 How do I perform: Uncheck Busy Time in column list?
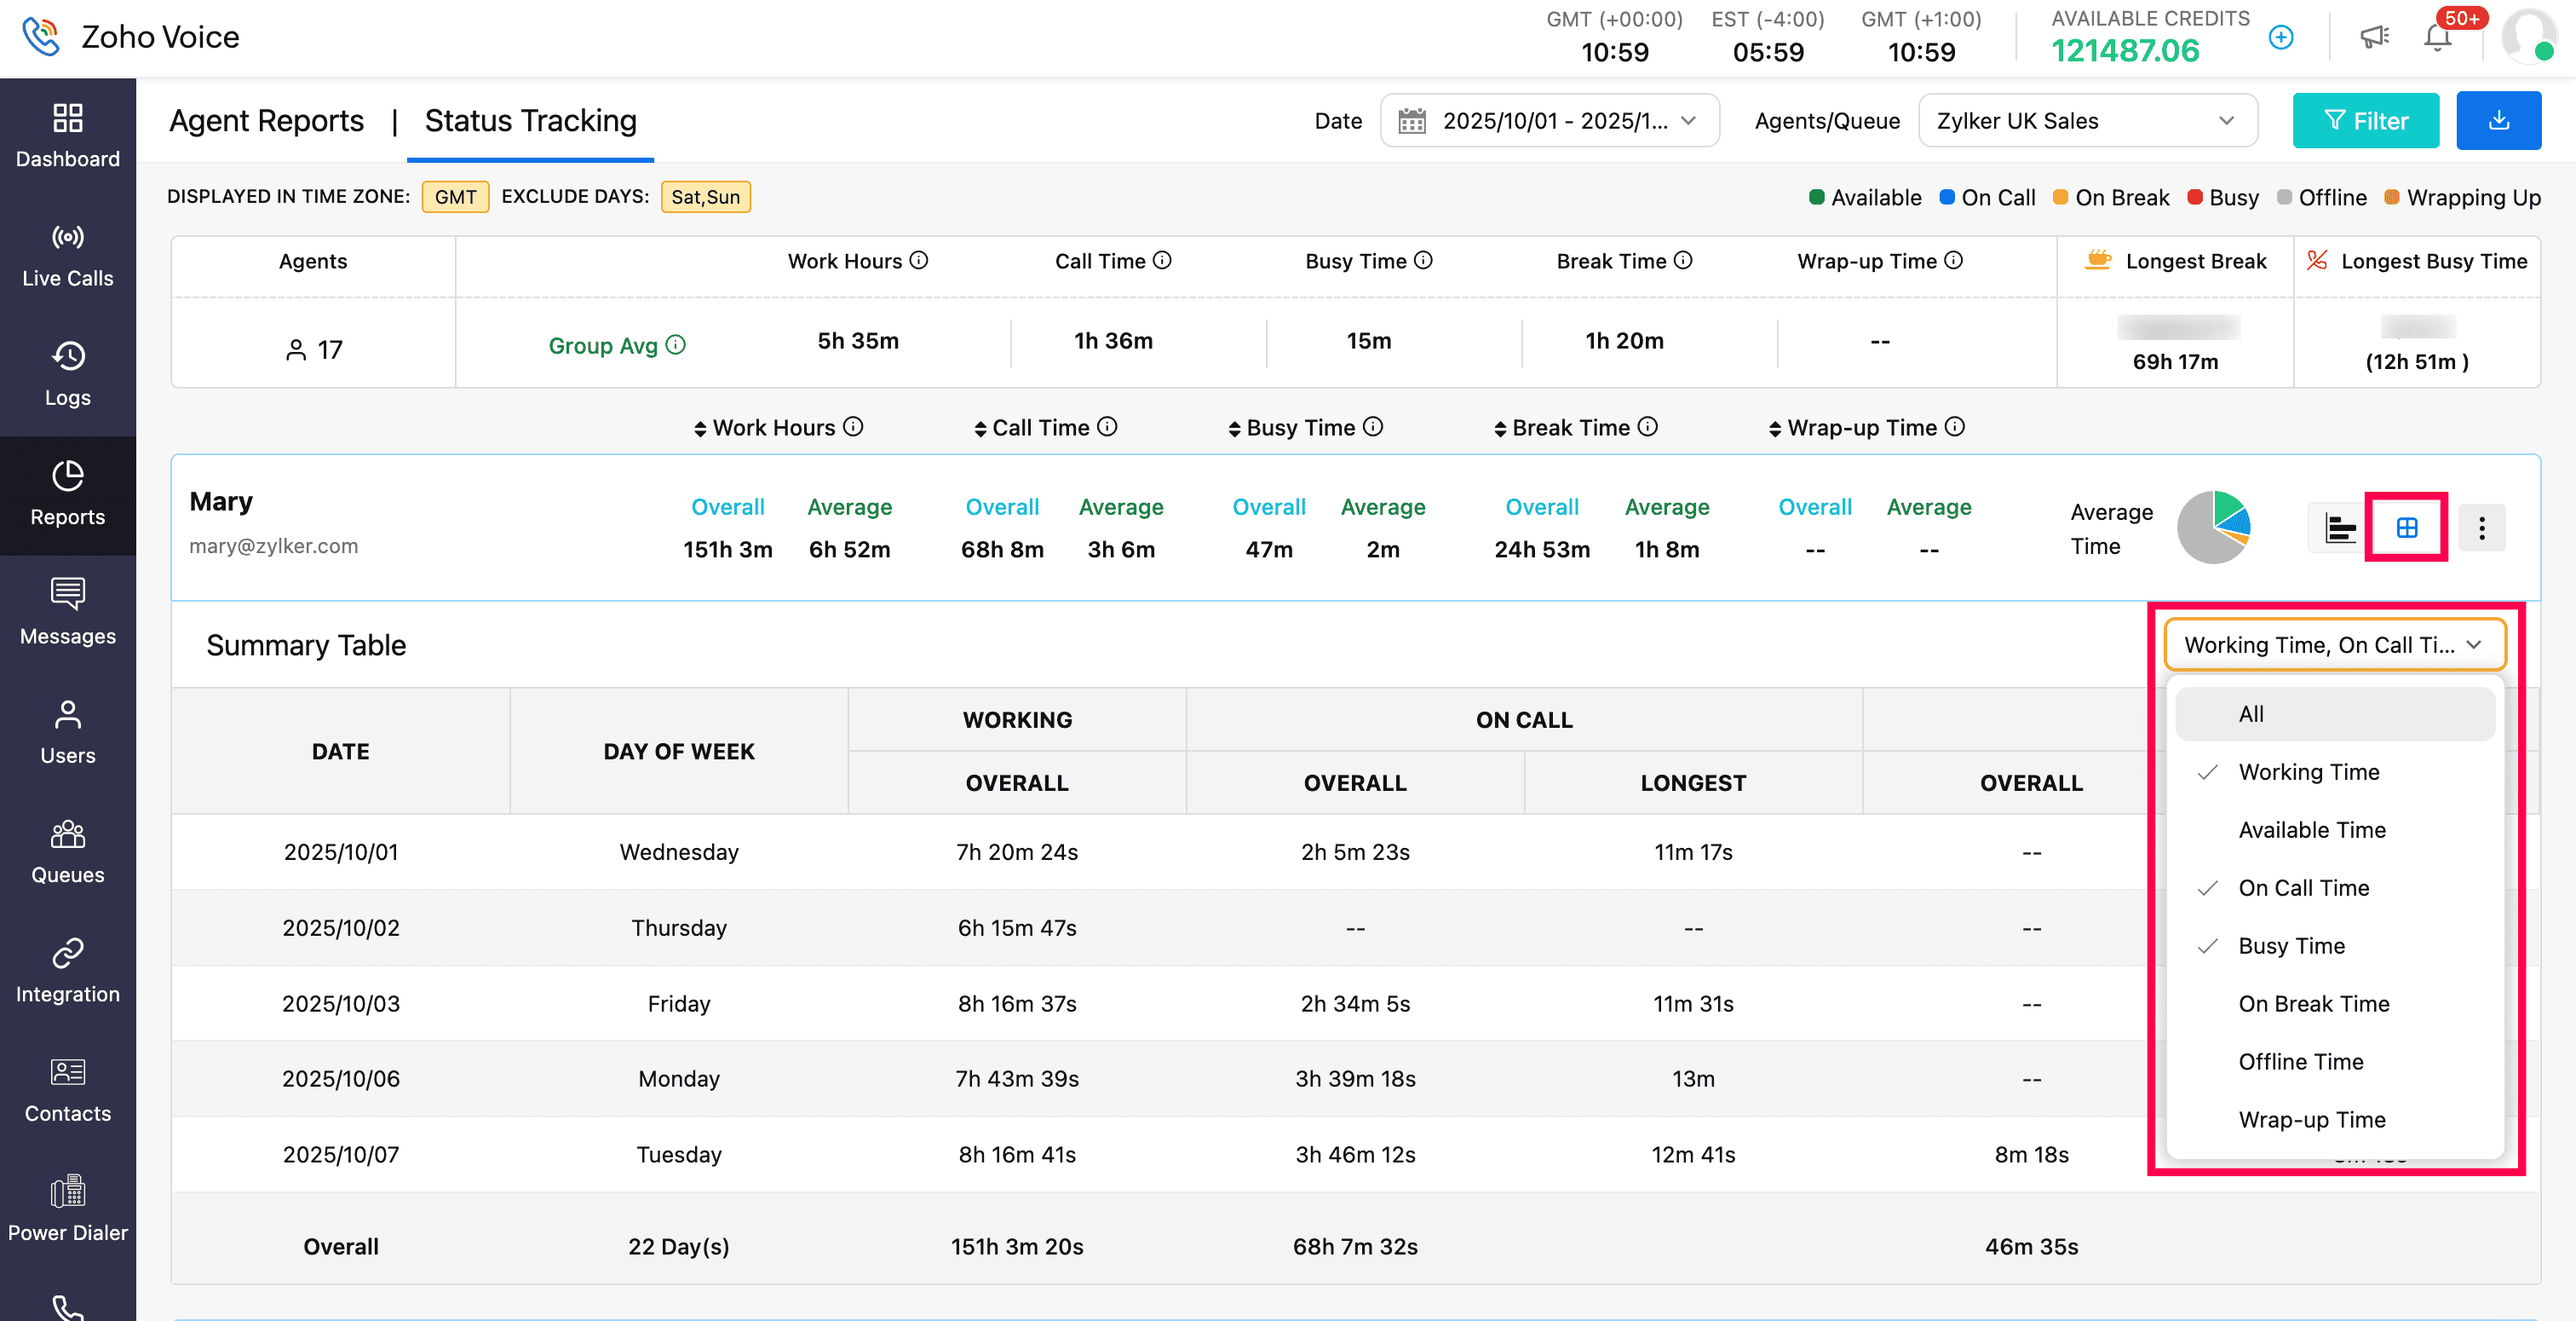[x=2291, y=946]
